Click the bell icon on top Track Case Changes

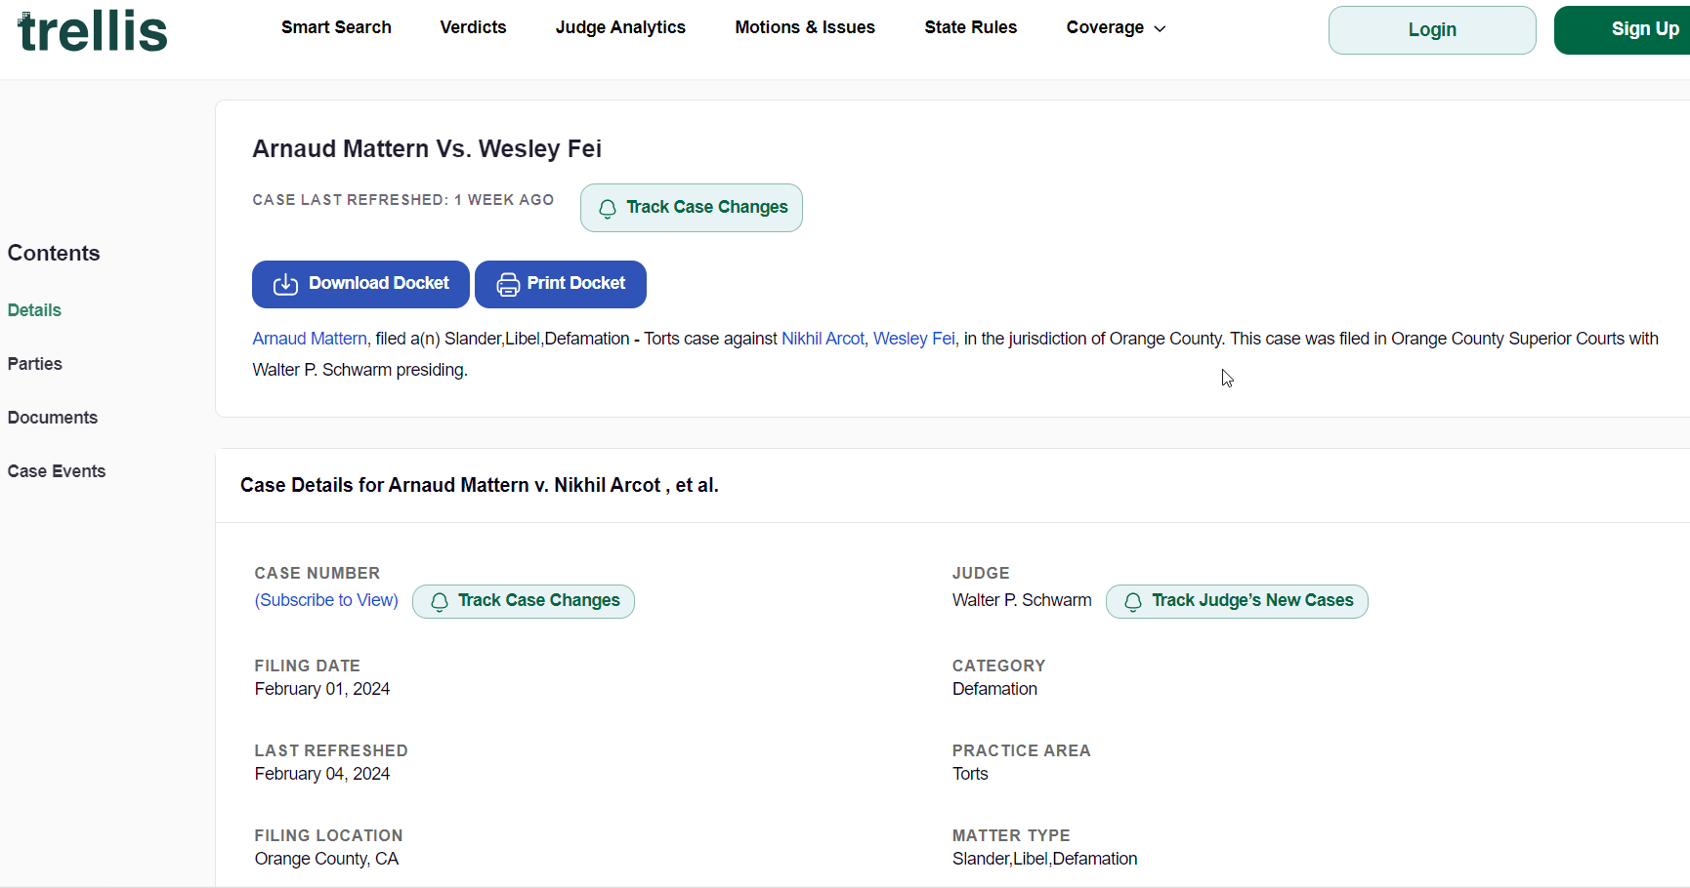click(607, 208)
